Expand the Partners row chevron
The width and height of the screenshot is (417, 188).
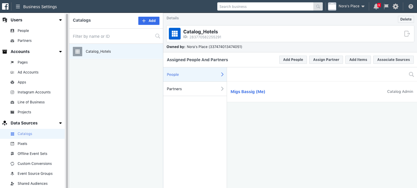coord(222,89)
